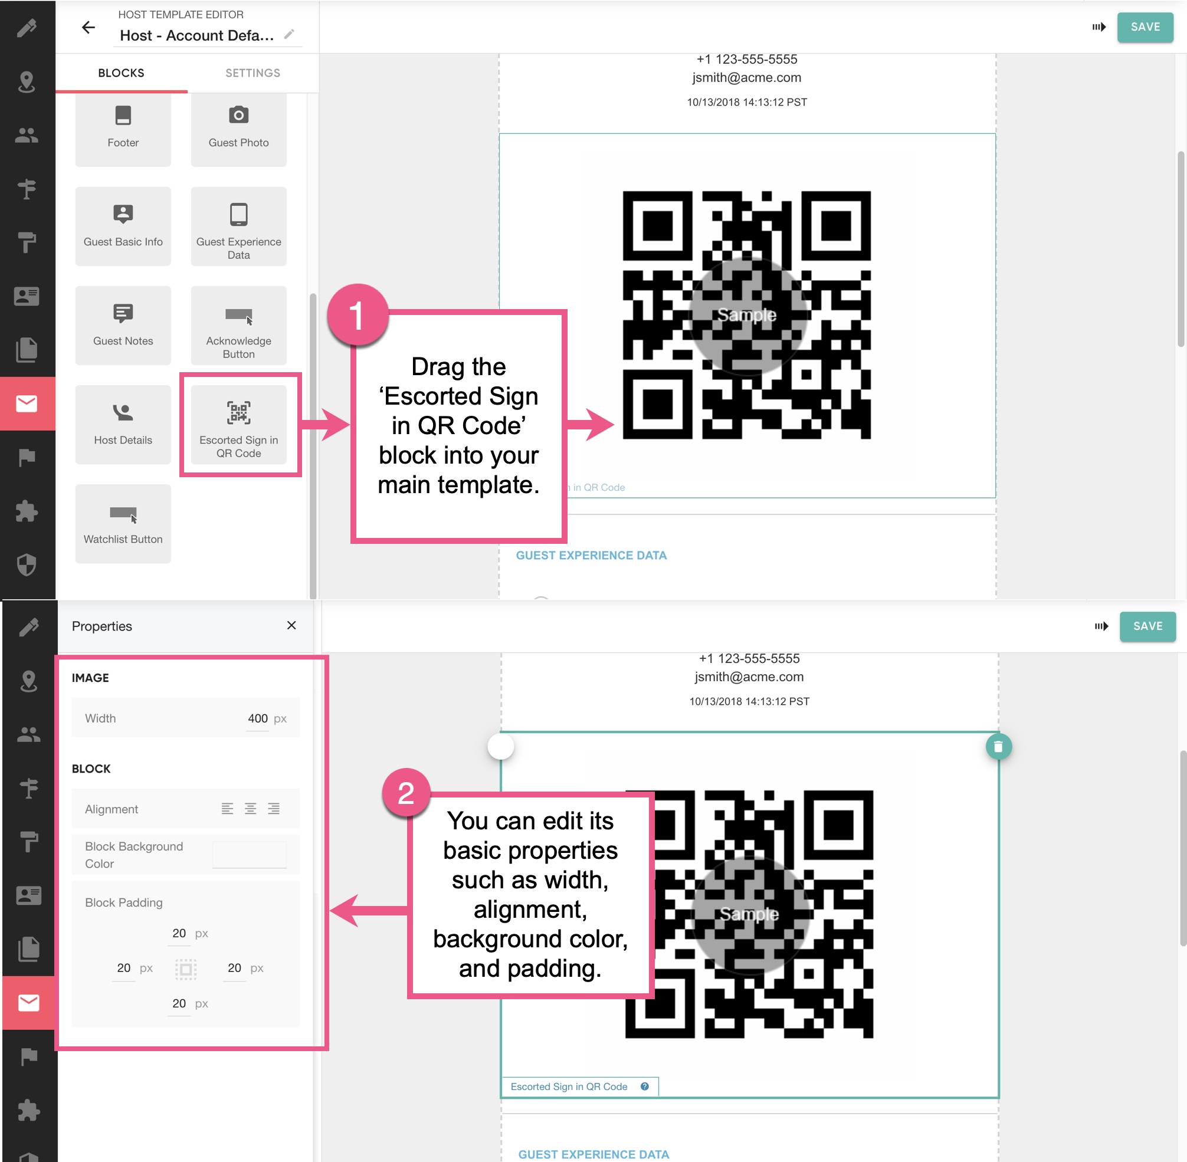1187x1162 pixels.
Task: Set block alignment to left
Action: pos(227,809)
